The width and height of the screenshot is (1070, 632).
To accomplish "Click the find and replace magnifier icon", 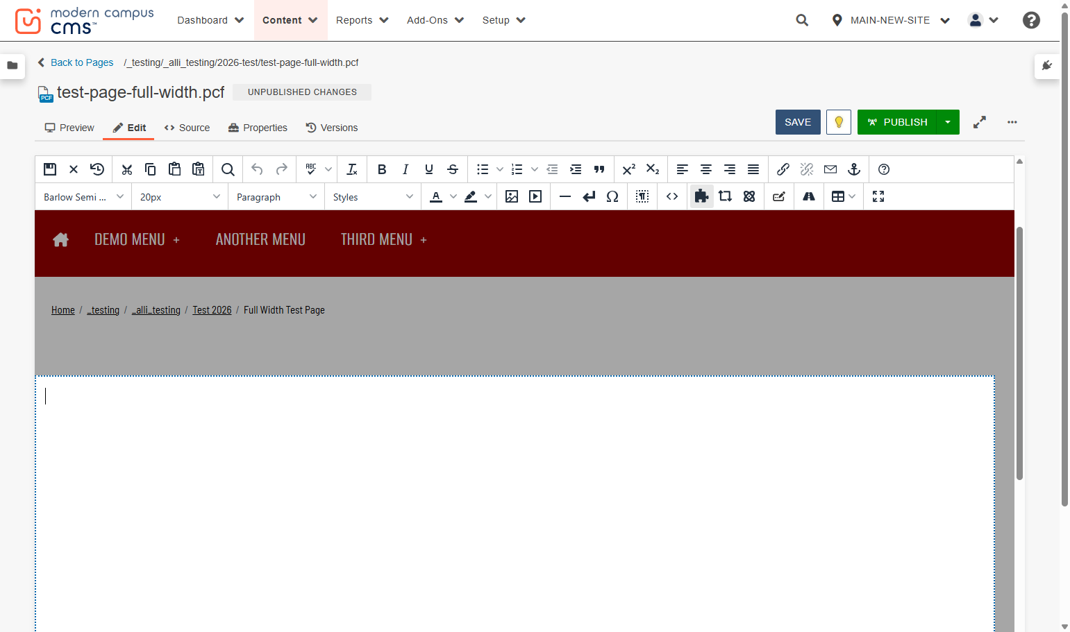I will click(x=228, y=169).
